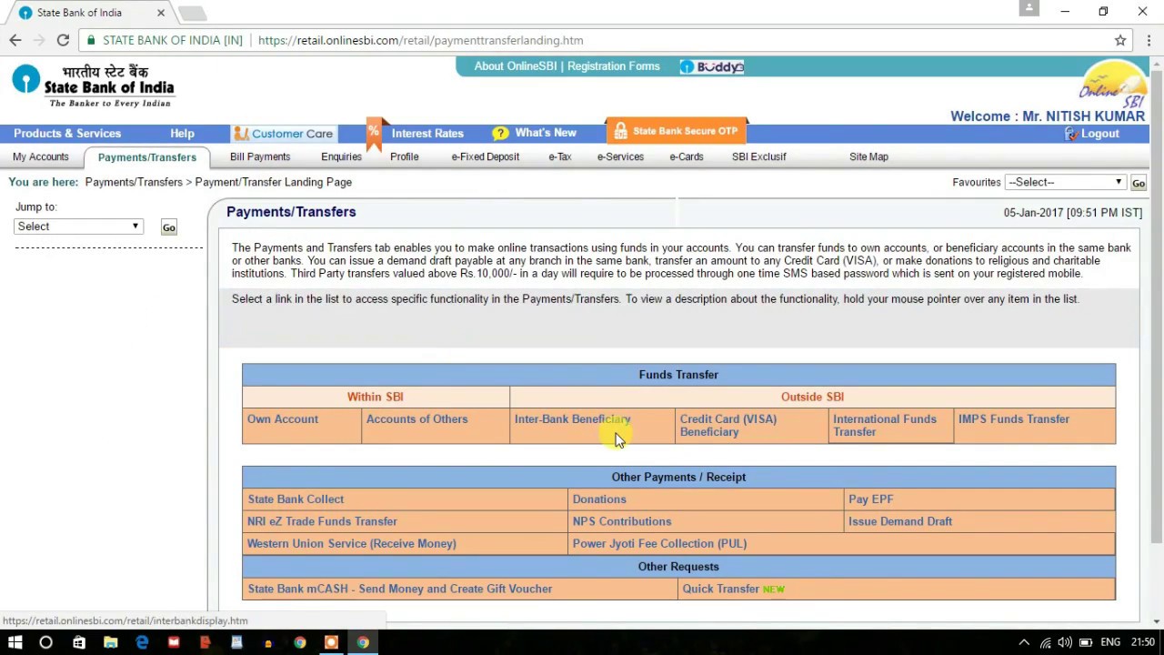Click Western Union Service (Receive Money) link

click(352, 544)
